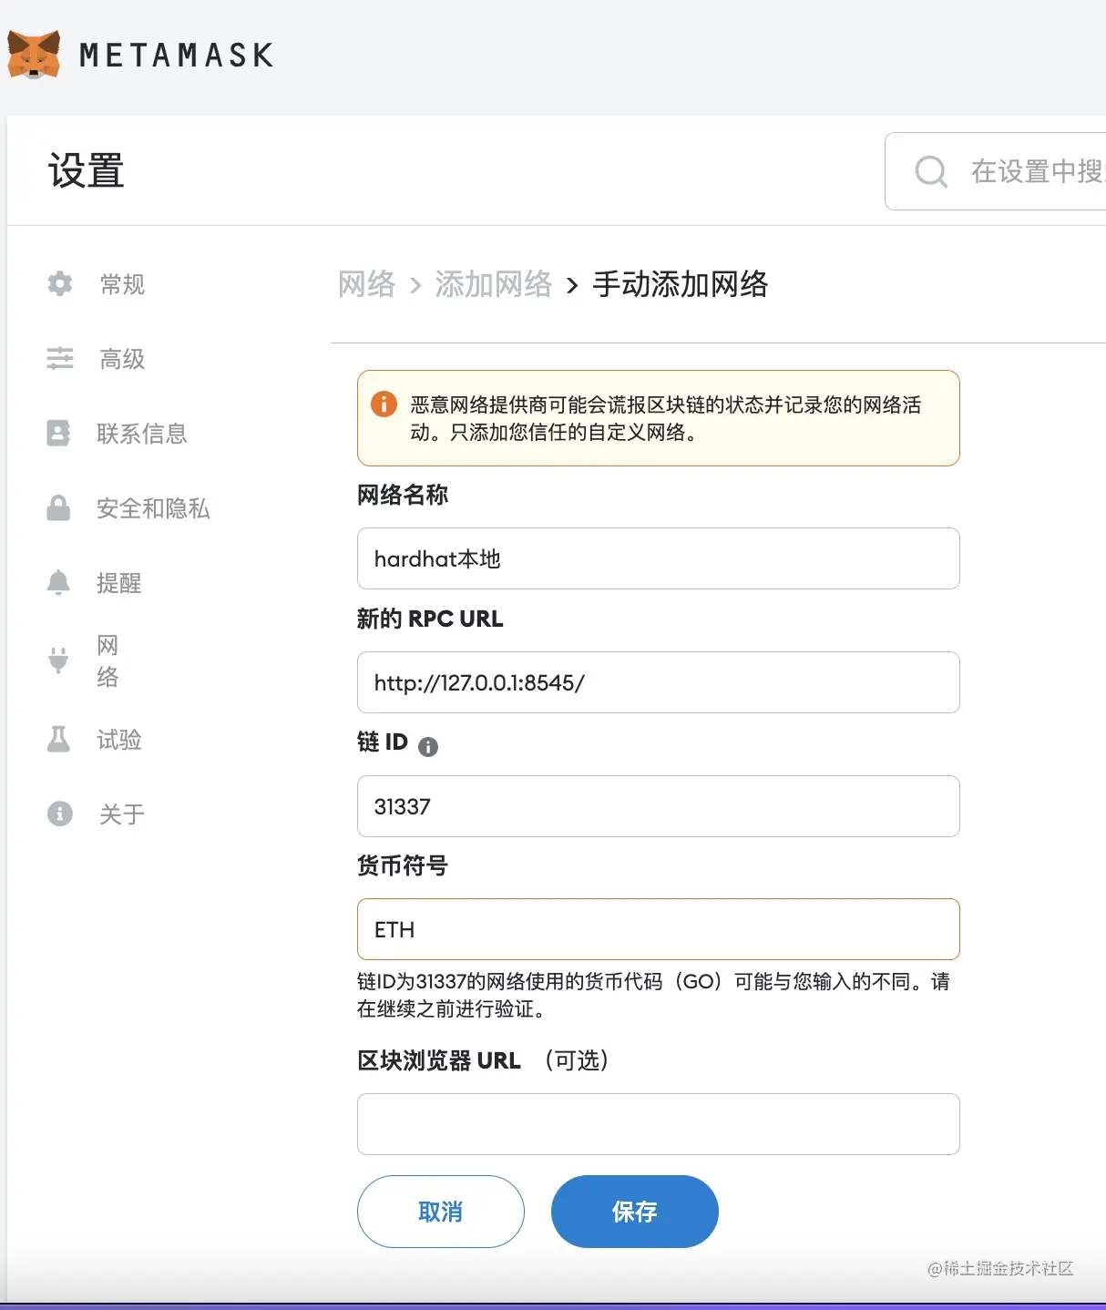
Task: Click the settings search magnifier icon
Action: pos(931,171)
